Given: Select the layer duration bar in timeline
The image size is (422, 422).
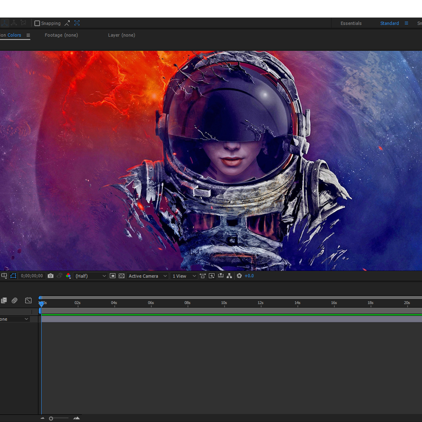Looking at the screenshot, I should 232,319.
